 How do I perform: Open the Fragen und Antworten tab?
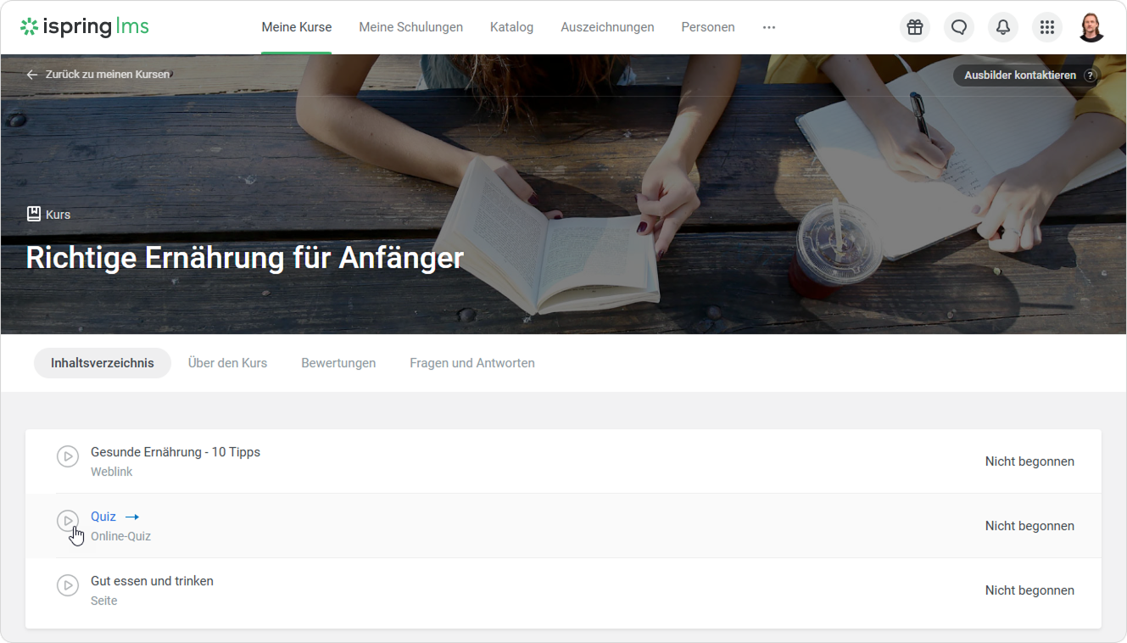pyautogui.click(x=471, y=363)
